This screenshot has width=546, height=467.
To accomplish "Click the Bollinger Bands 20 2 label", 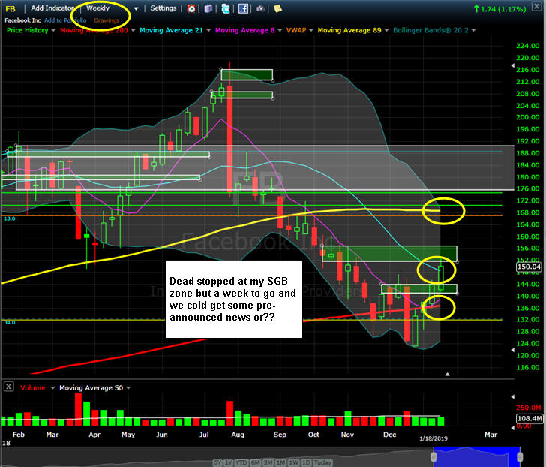I will tap(430, 30).
